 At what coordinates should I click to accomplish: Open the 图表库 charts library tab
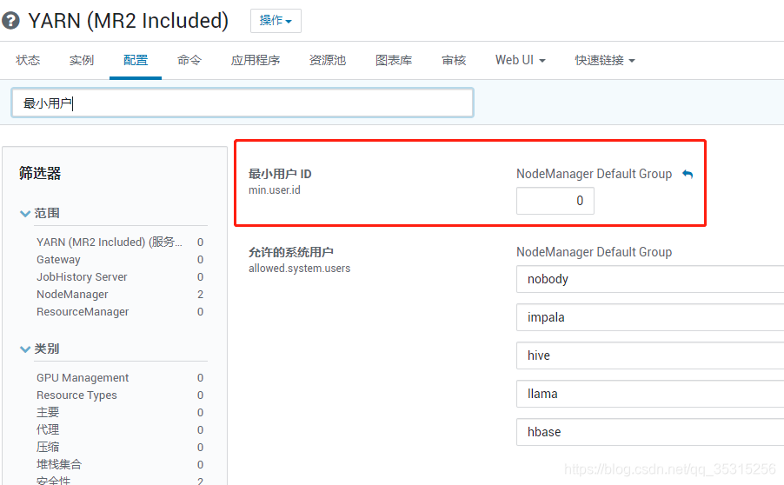tap(394, 60)
